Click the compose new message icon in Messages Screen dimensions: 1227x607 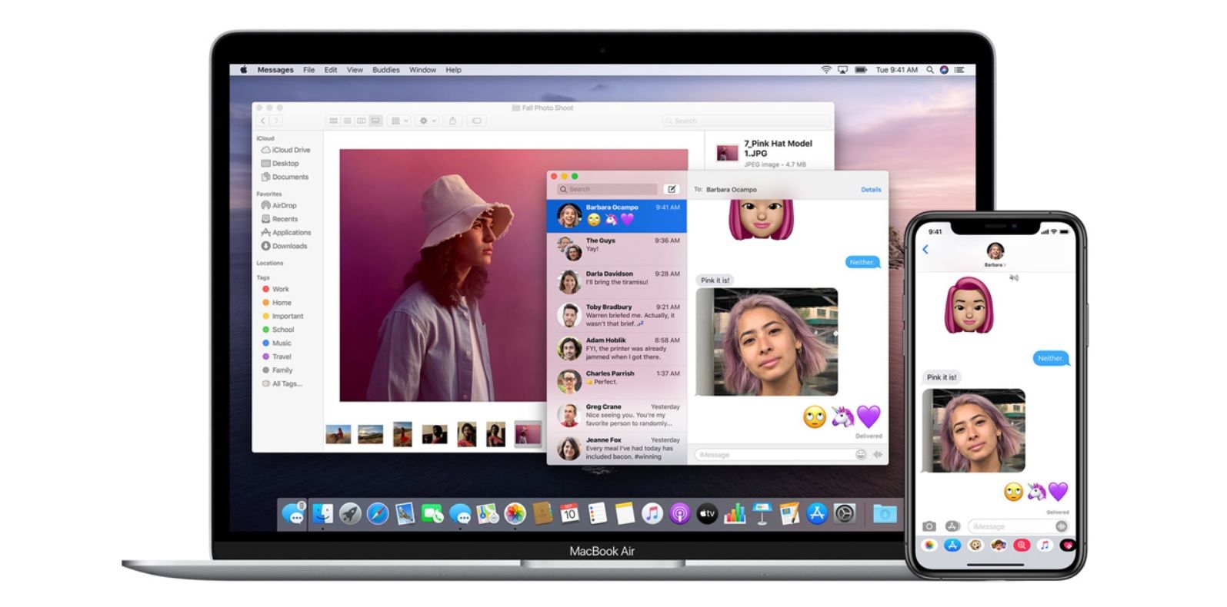point(672,189)
